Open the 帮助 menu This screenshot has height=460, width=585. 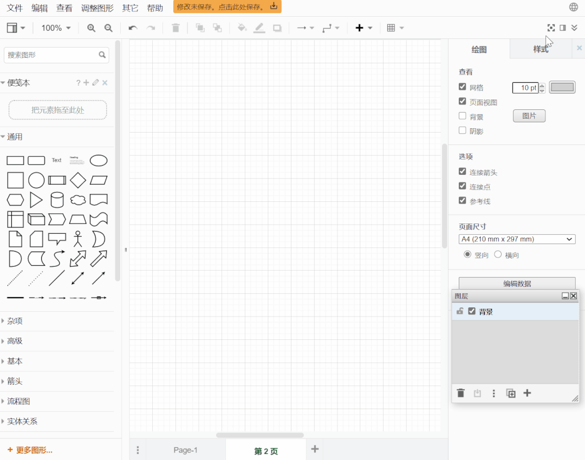tap(155, 8)
